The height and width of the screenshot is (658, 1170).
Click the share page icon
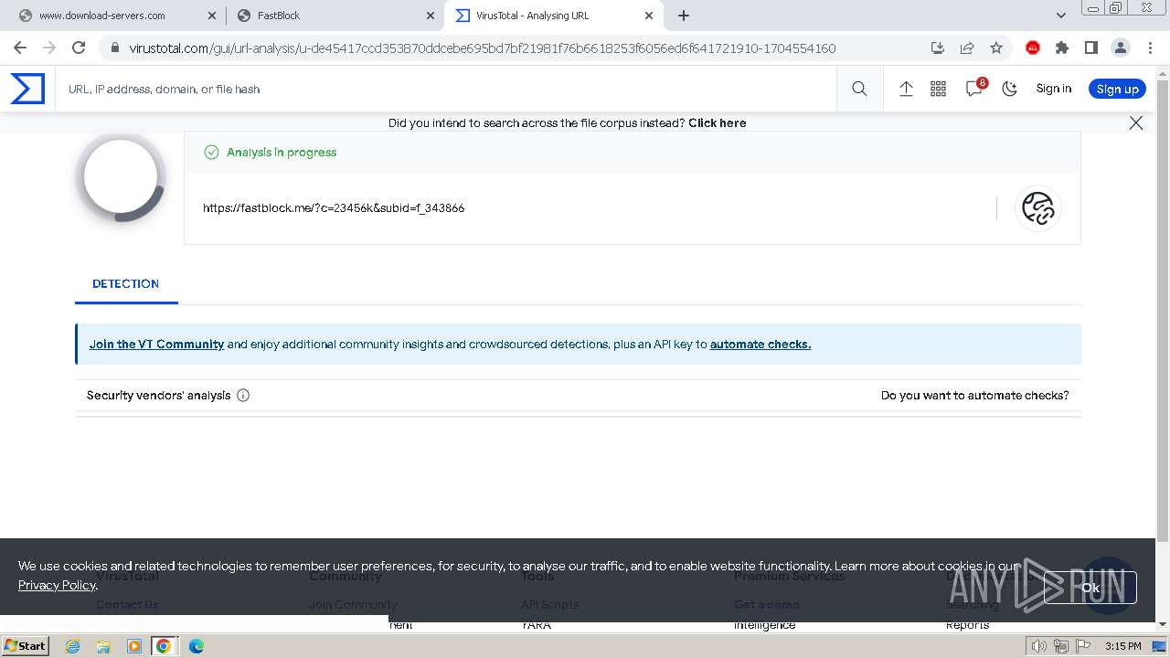pyautogui.click(x=967, y=48)
